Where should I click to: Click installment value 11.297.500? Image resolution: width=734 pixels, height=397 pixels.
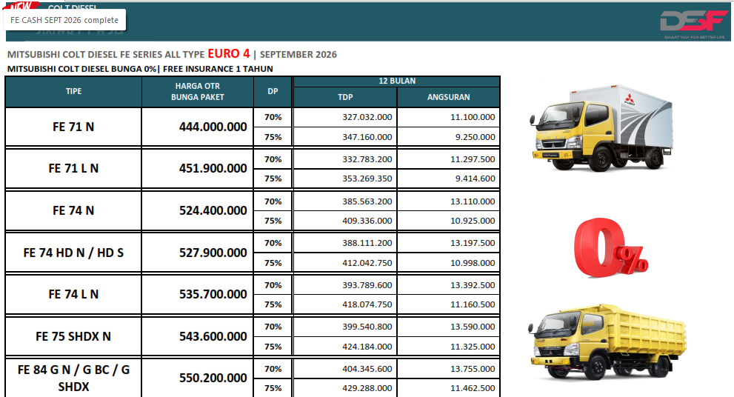click(x=473, y=159)
